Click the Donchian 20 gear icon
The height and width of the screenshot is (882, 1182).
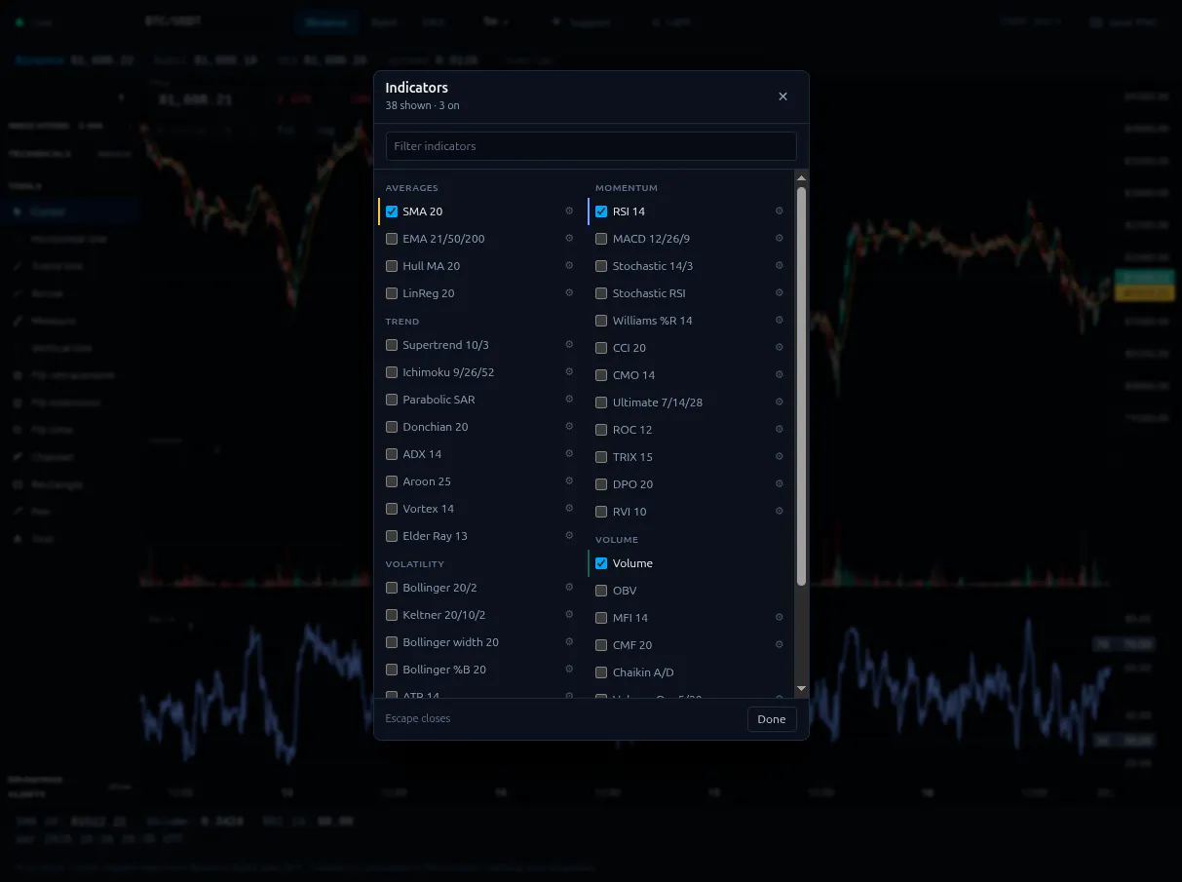pyautogui.click(x=569, y=426)
